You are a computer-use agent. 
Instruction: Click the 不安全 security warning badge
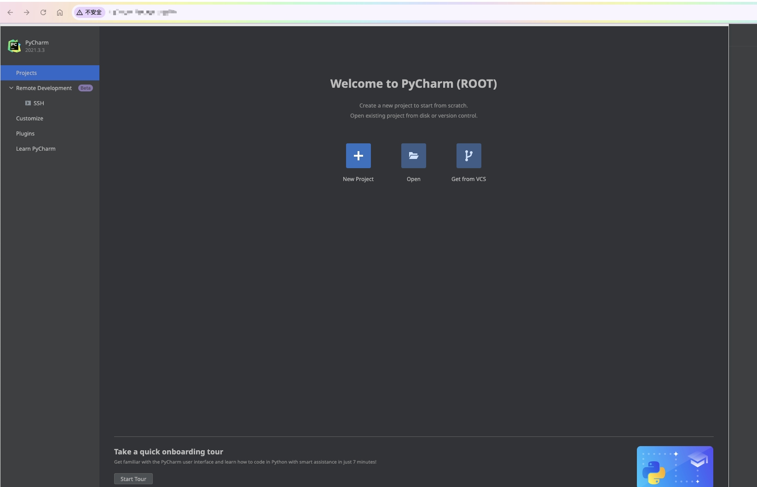pyautogui.click(x=89, y=12)
